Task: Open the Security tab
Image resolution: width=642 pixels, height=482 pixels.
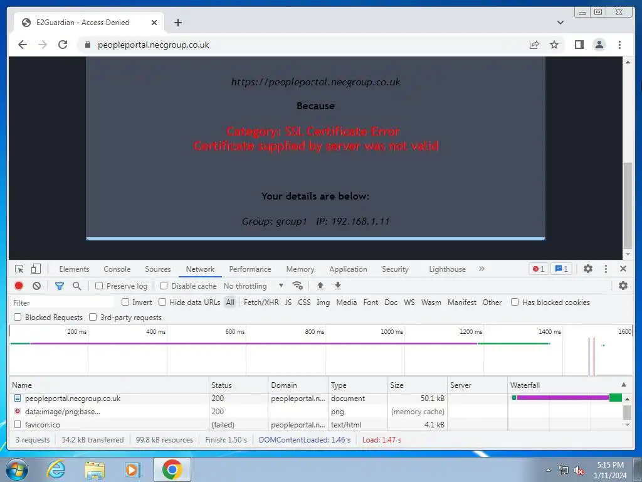Action: point(395,269)
